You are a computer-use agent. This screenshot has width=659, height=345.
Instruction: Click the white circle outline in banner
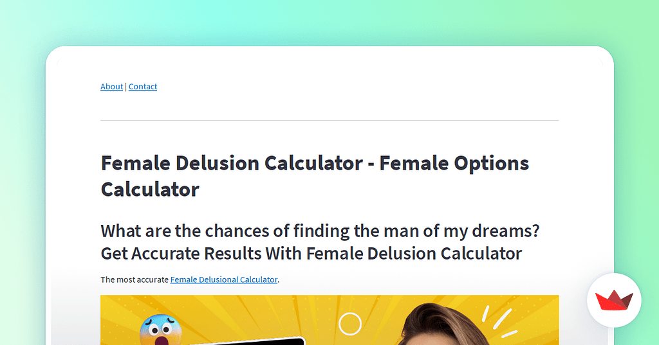point(350,324)
